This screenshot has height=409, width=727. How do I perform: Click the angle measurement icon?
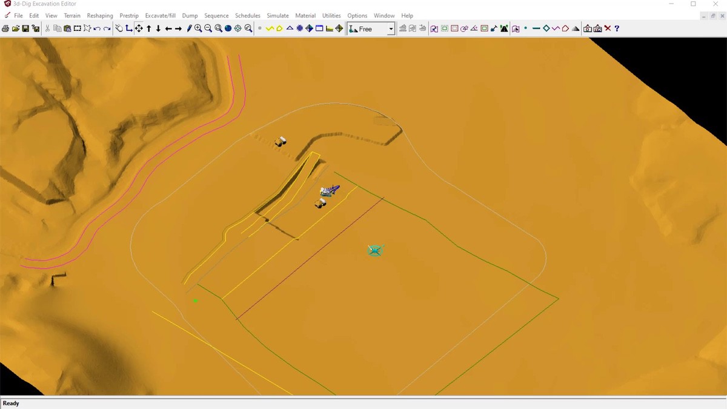pyautogui.click(x=474, y=28)
